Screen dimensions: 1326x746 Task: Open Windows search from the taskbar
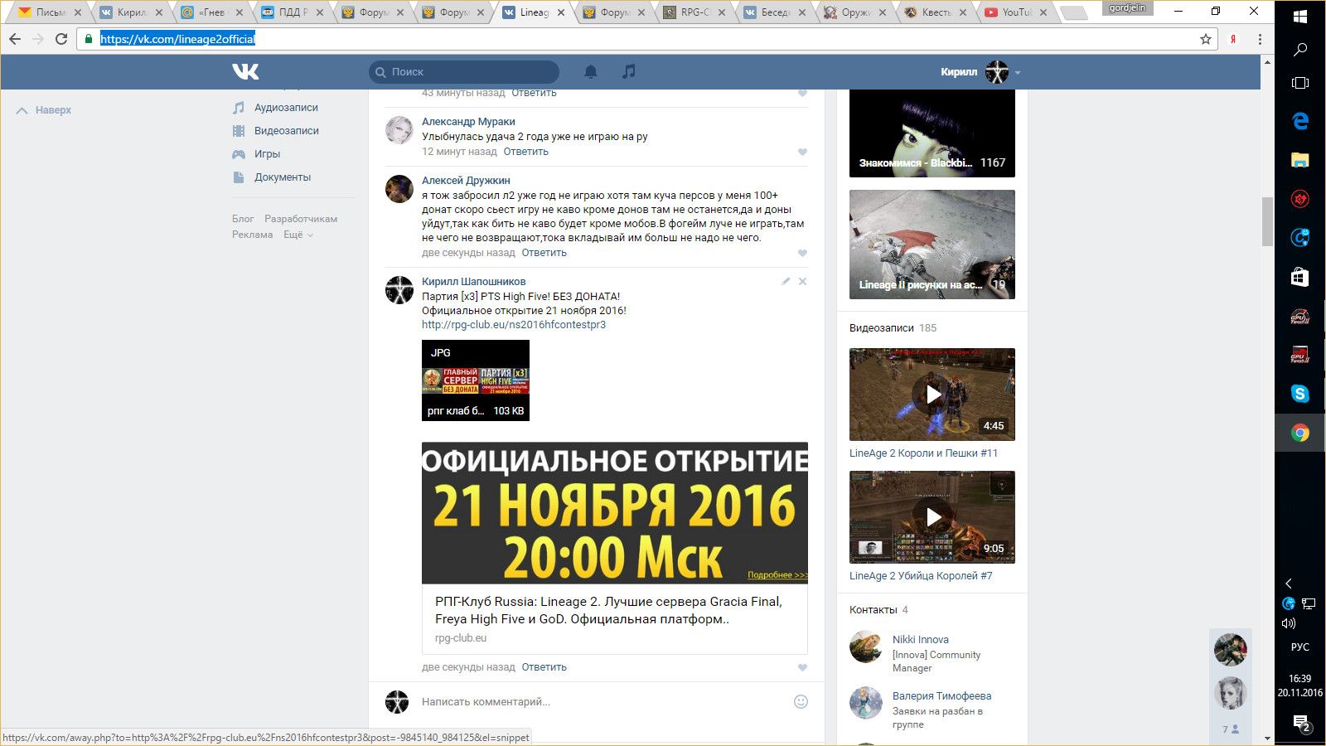(x=1300, y=50)
